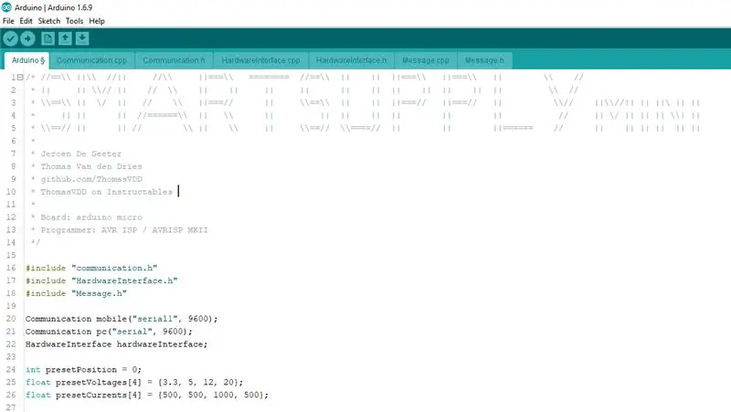Switch to the HardwareInterface.cpp tab

(x=260, y=60)
